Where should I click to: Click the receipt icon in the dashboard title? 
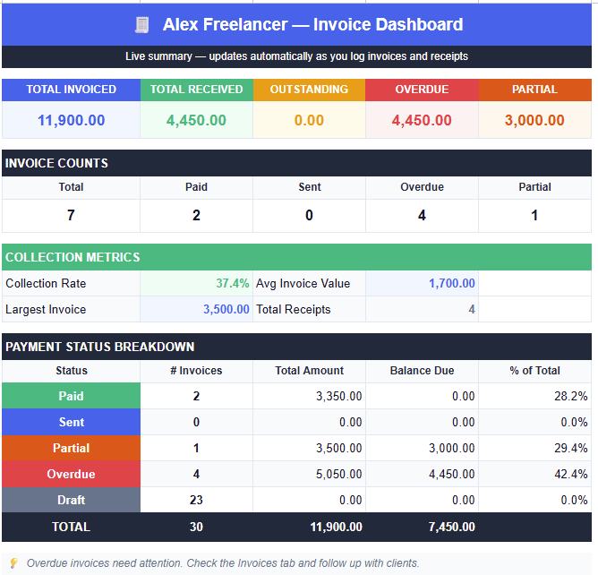(141, 25)
